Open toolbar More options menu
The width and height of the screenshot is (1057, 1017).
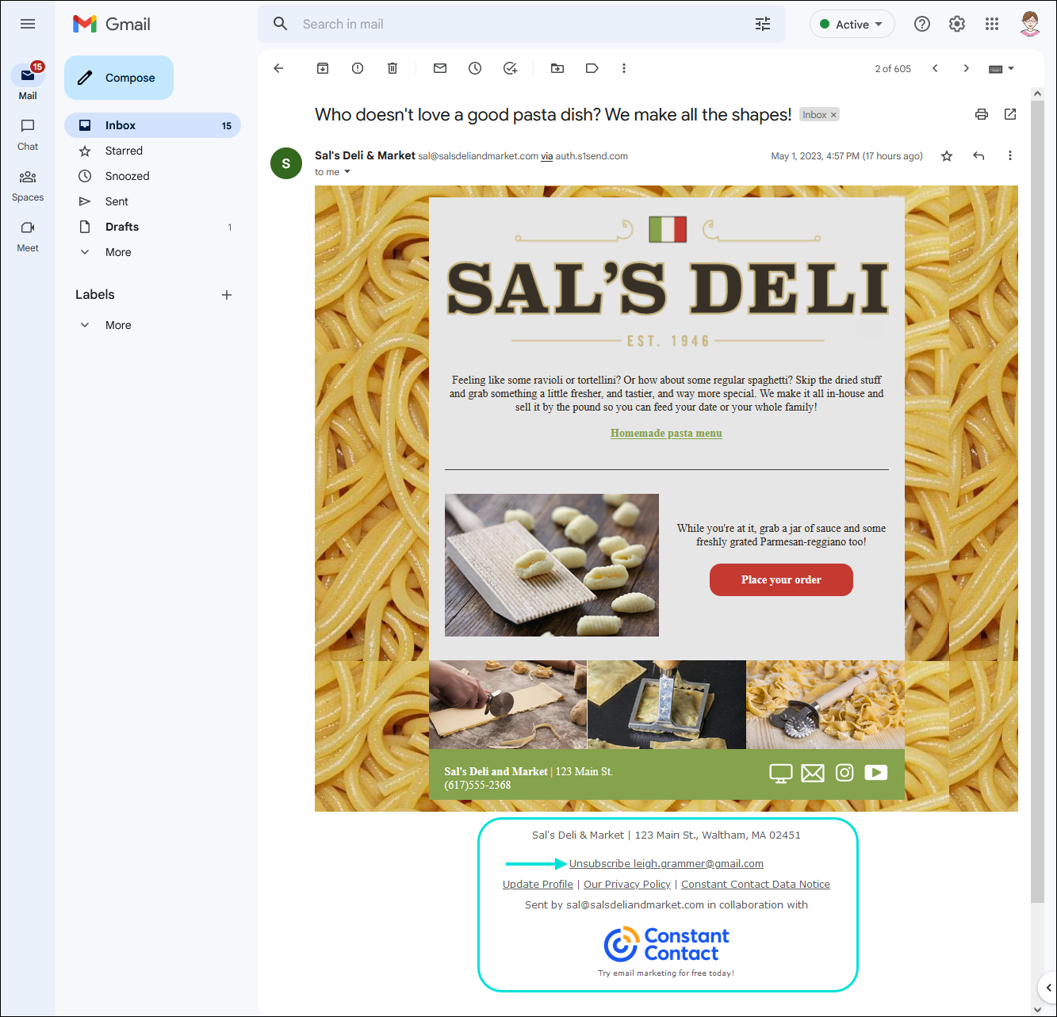pyautogui.click(x=624, y=68)
